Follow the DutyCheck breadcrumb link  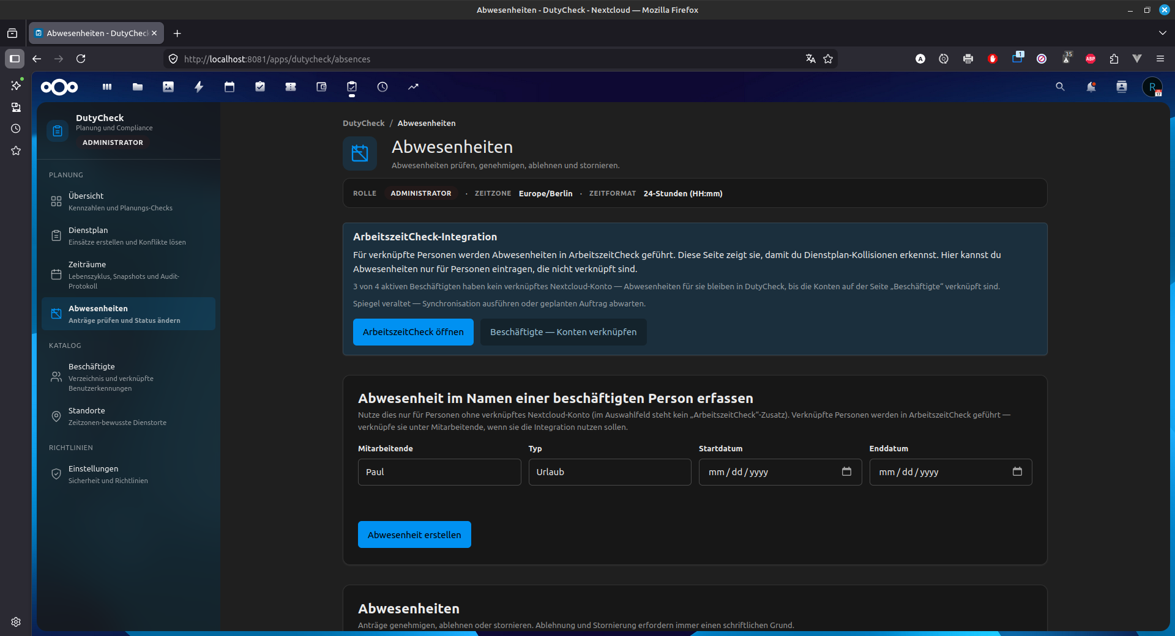[364, 123]
